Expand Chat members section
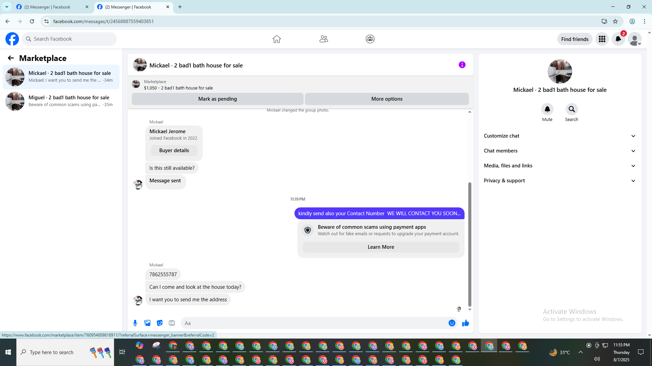652x366 pixels. point(559,151)
